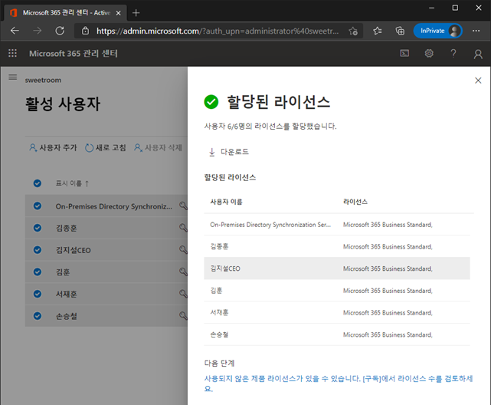Select 손승철 row in license panel
The image size is (491, 405).
click(x=337, y=334)
